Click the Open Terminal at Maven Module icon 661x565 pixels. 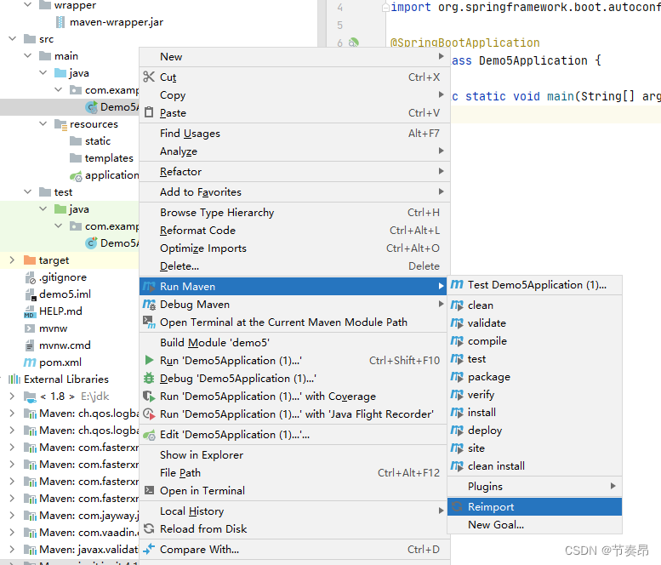pyautogui.click(x=149, y=322)
